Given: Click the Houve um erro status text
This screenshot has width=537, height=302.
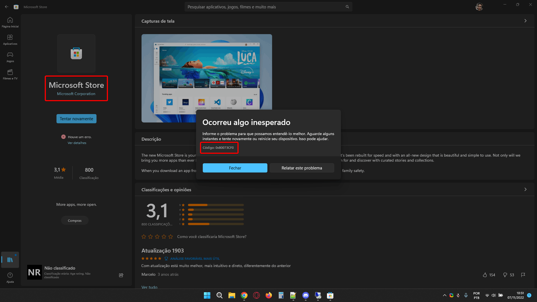Looking at the screenshot, I should click(x=80, y=137).
